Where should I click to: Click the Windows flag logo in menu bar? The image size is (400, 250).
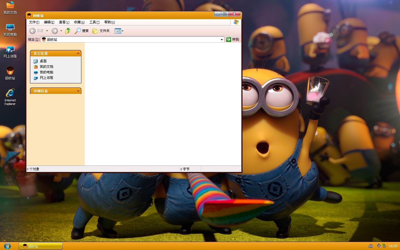coord(236,22)
